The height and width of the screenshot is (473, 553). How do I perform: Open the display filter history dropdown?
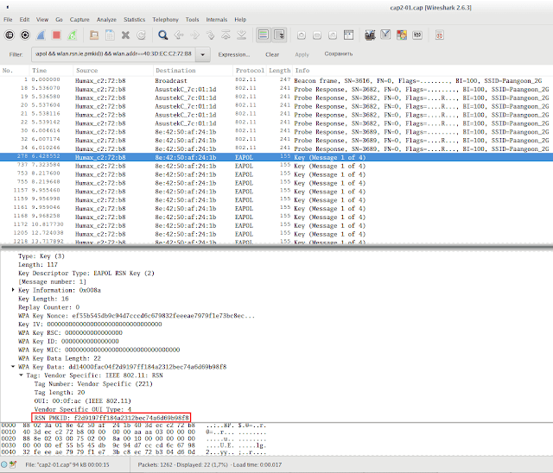pos(203,54)
